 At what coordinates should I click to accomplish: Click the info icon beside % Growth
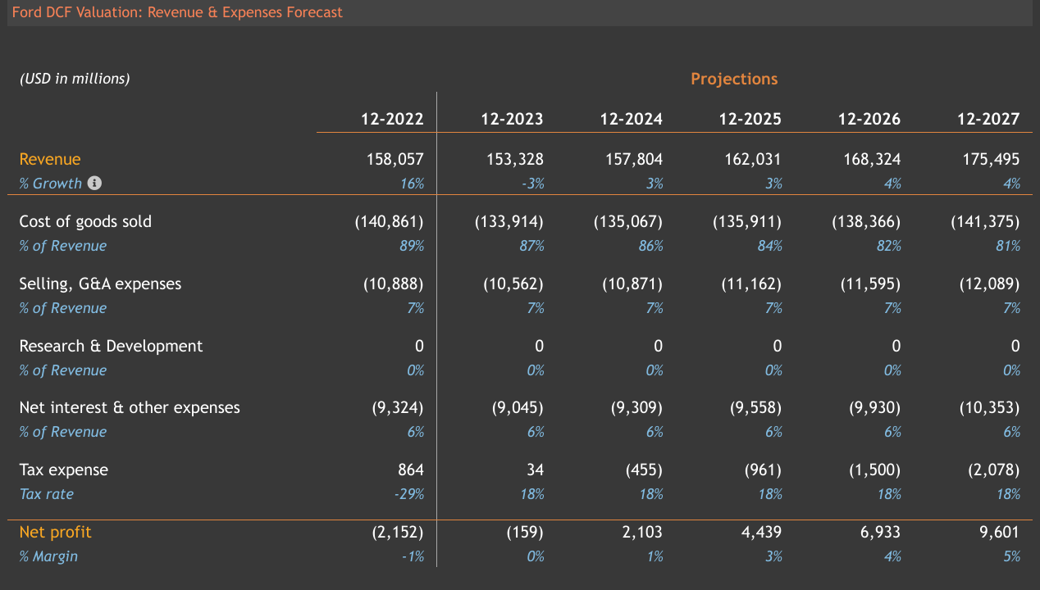(94, 184)
